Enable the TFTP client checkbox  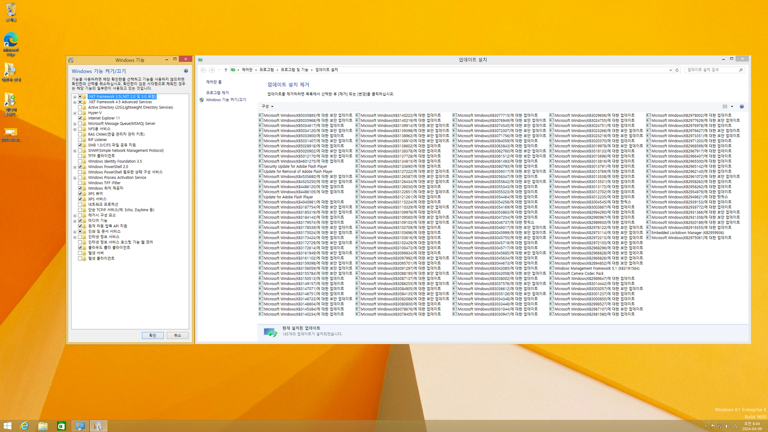(x=80, y=156)
